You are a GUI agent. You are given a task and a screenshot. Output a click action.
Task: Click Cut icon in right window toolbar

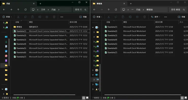pos(109,17)
